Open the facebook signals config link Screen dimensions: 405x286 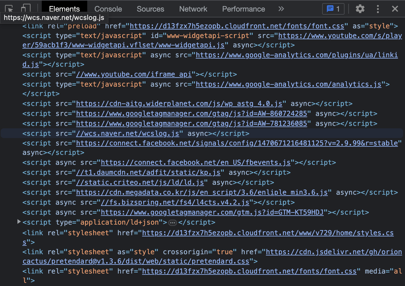tap(237, 144)
